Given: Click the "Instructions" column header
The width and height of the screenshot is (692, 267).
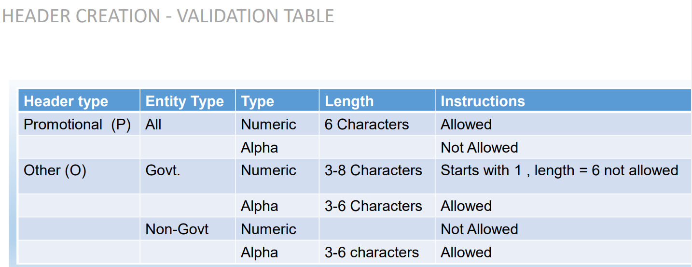Looking at the screenshot, I should 483,101.
